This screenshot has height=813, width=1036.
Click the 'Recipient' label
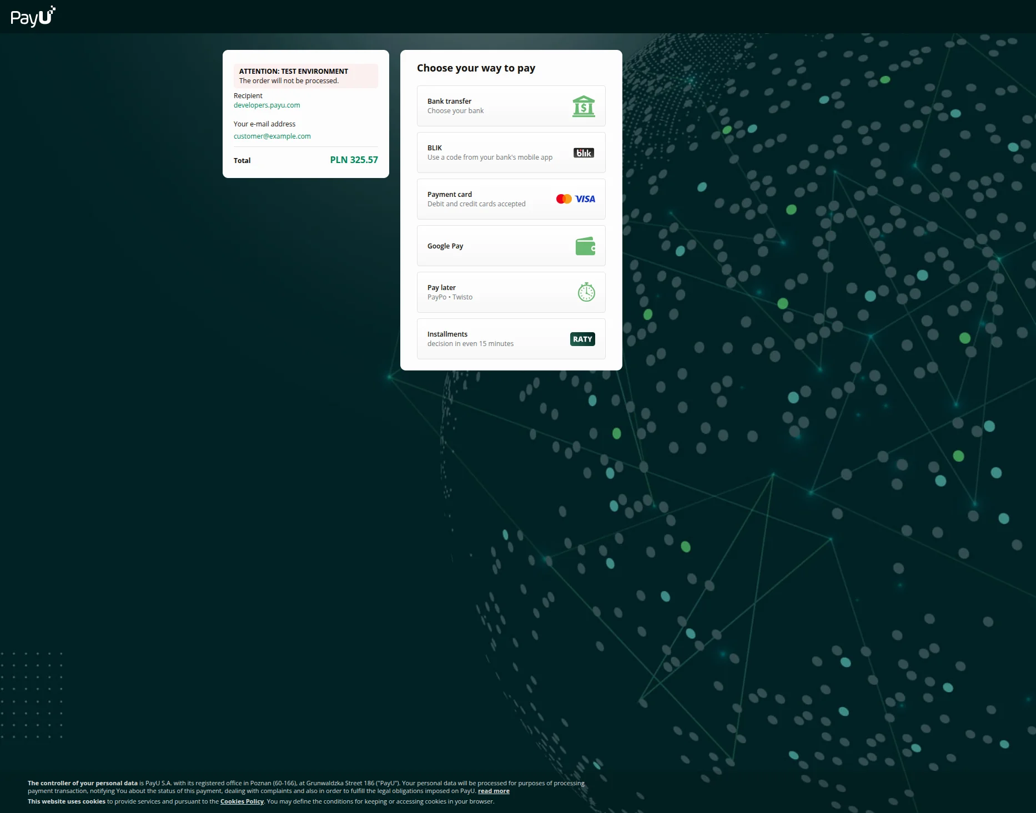coord(248,96)
